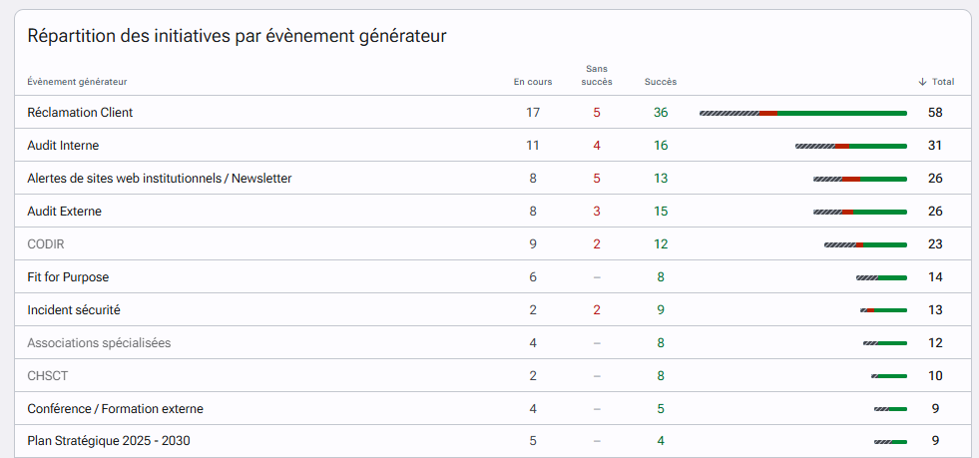Select Conférence / Formation externe row label
The image size is (979, 458).
pyautogui.click(x=115, y=409)
